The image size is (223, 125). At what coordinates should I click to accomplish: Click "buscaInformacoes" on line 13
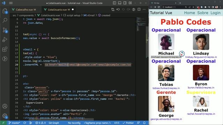coord(63,38)
